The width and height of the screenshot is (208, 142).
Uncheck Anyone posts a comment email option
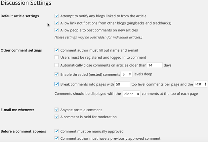(x=57, y=110)
